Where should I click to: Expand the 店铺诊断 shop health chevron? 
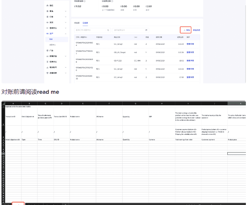[66, 73]
